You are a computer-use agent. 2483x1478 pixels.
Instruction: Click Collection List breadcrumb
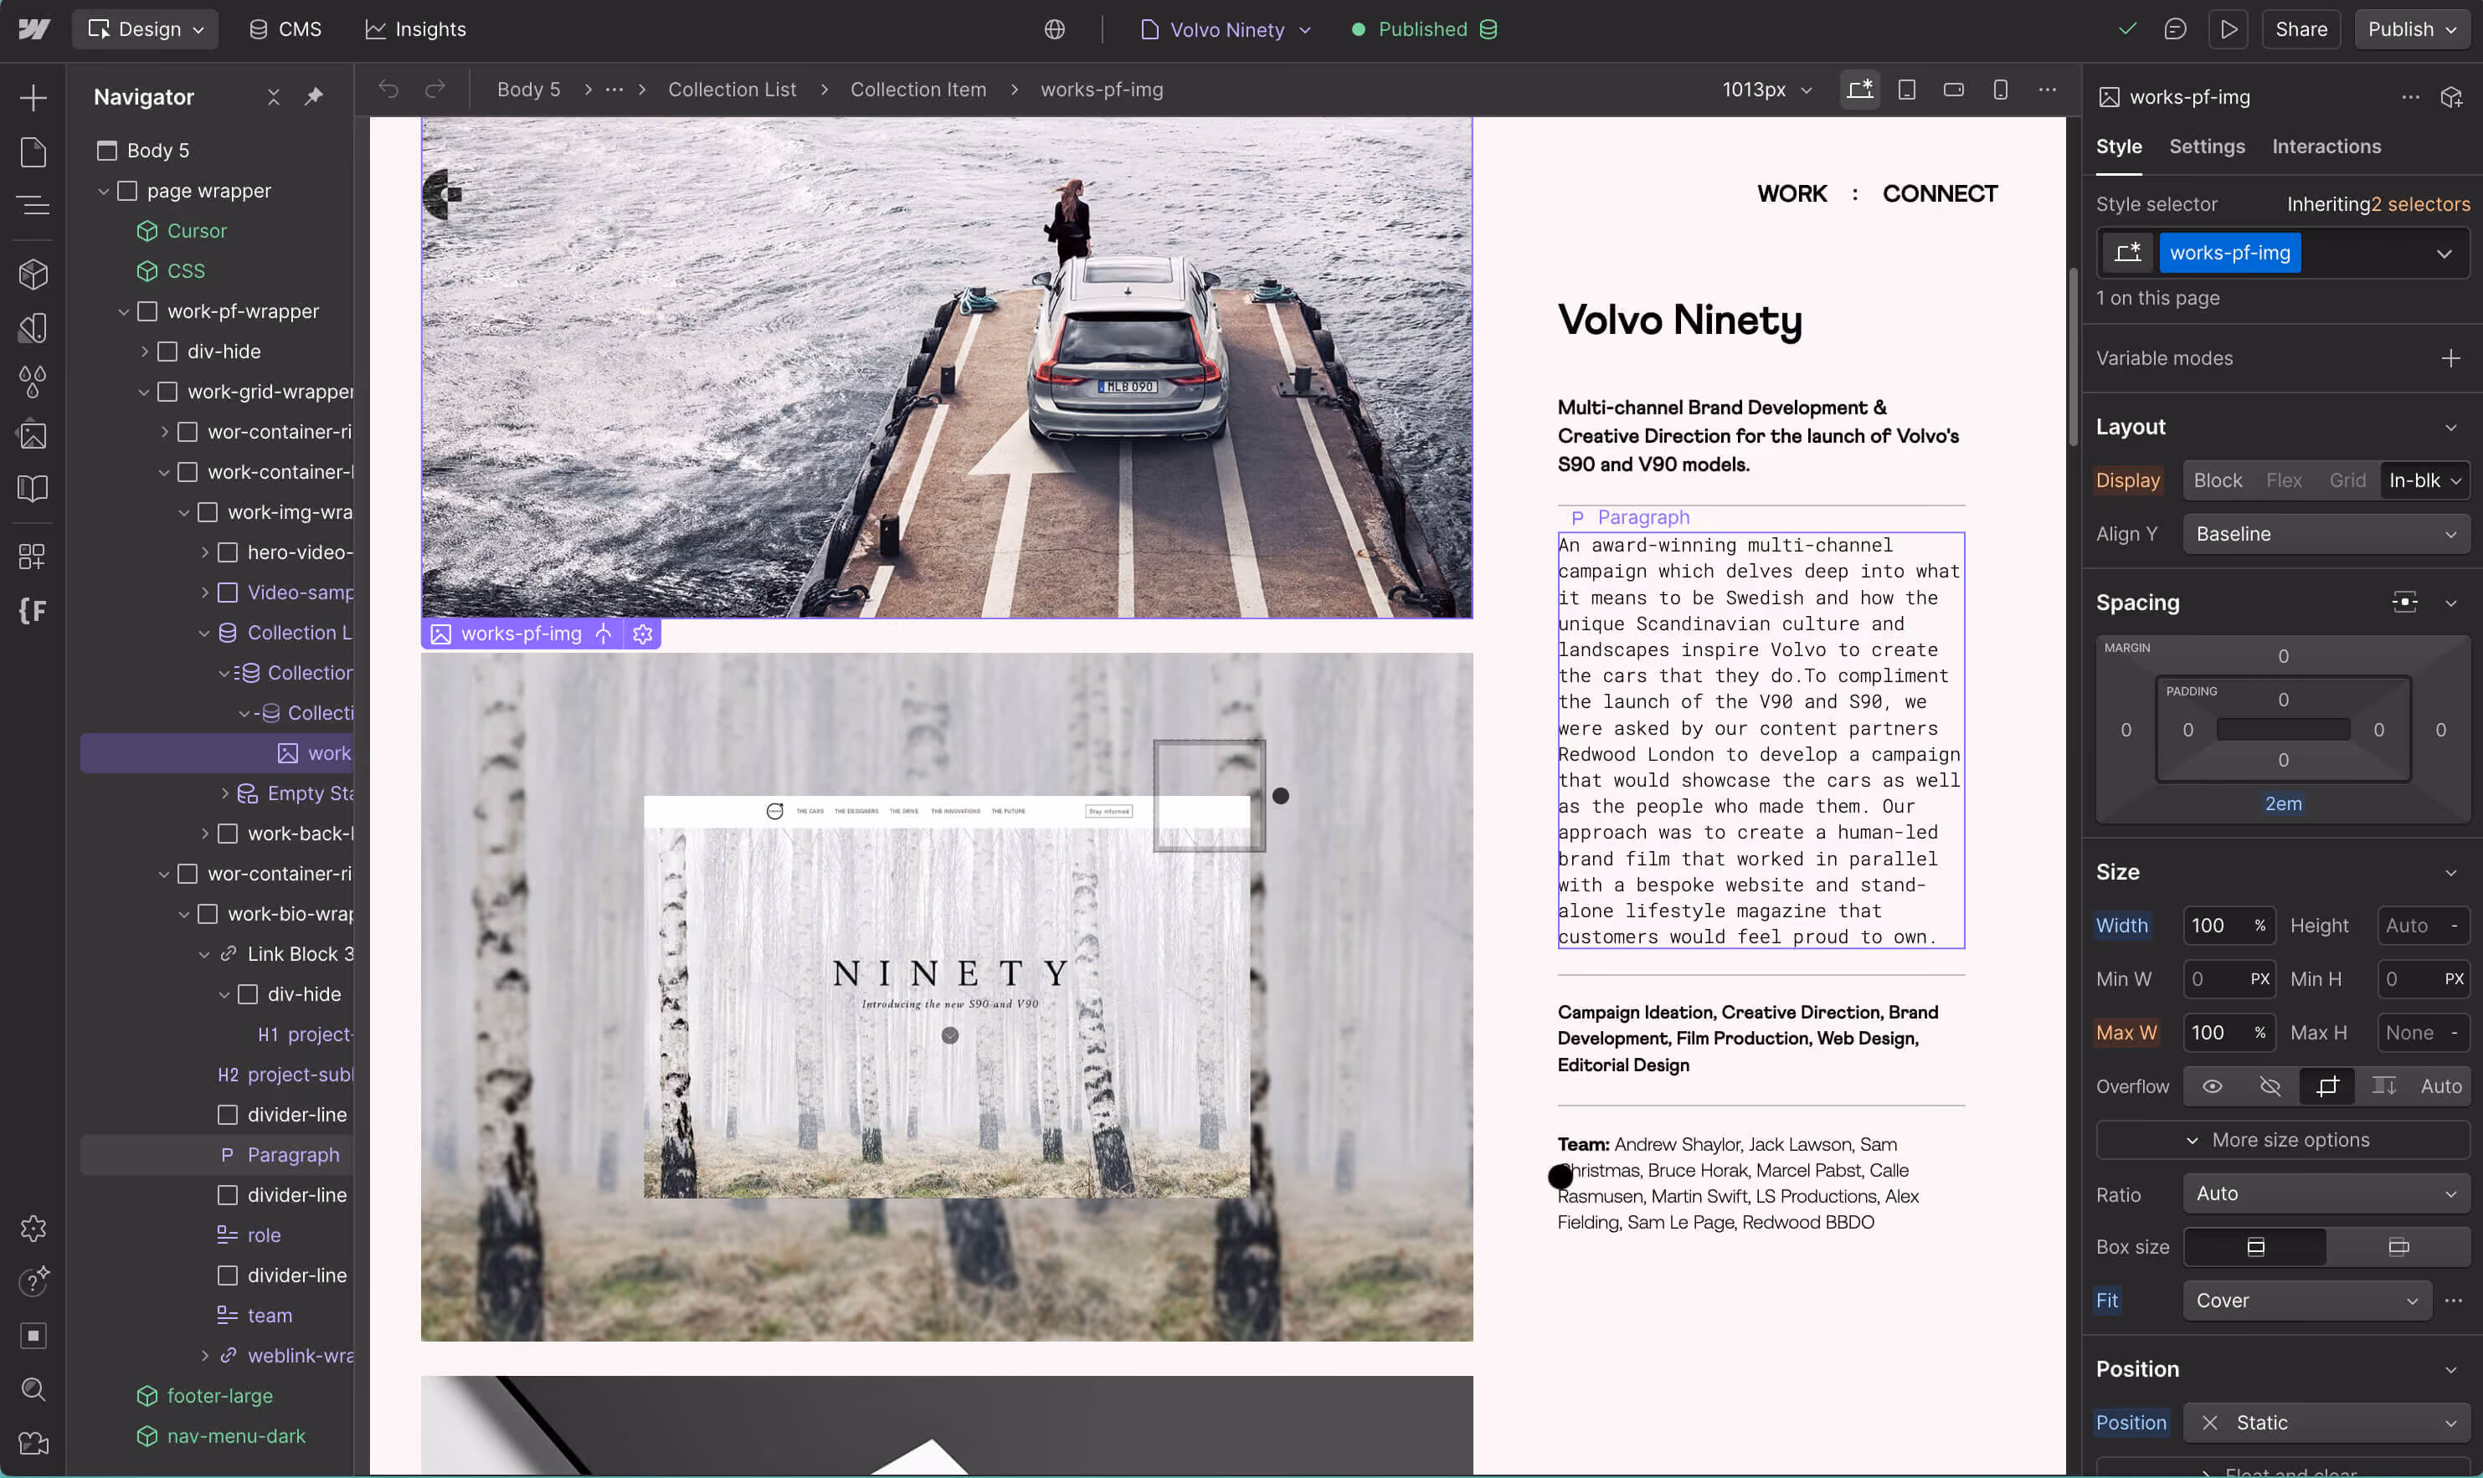point(732,90)
